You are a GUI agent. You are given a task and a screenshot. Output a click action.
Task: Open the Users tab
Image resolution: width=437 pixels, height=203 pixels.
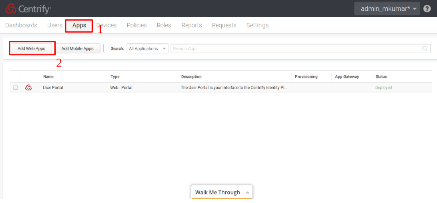point(55,25)
